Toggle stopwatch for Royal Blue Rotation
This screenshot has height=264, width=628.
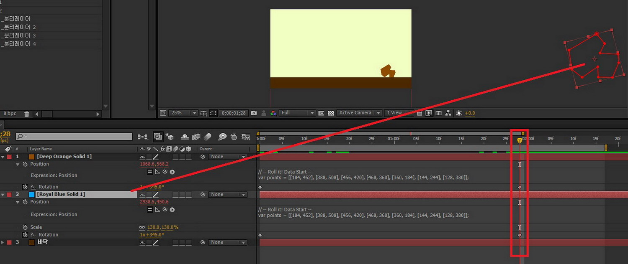click(x=25, y=235)
